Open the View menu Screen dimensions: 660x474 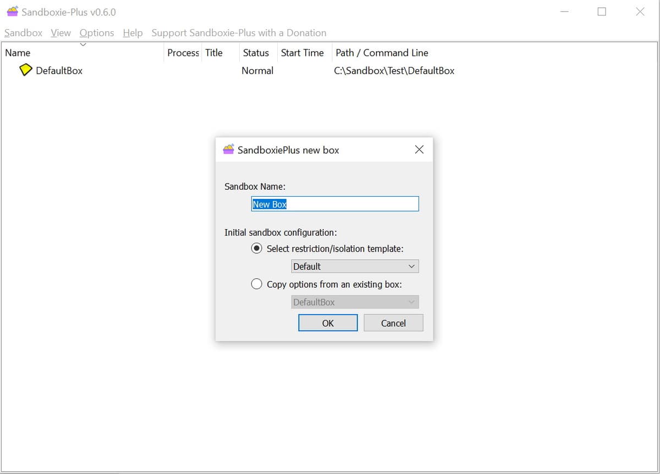[x=61, y=33]
